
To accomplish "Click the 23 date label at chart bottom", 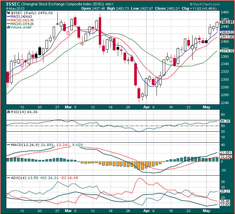I will 188,211.
